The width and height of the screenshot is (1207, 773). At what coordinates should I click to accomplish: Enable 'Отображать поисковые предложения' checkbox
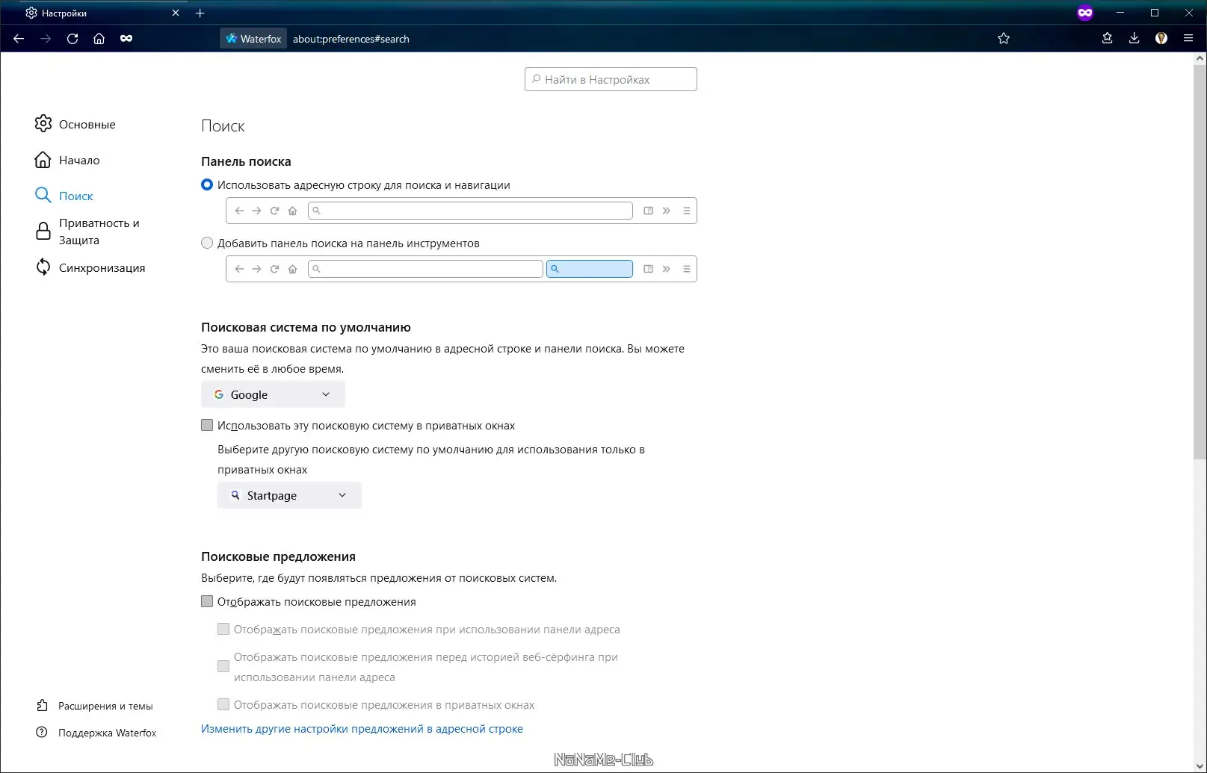[x=207, y=601]
